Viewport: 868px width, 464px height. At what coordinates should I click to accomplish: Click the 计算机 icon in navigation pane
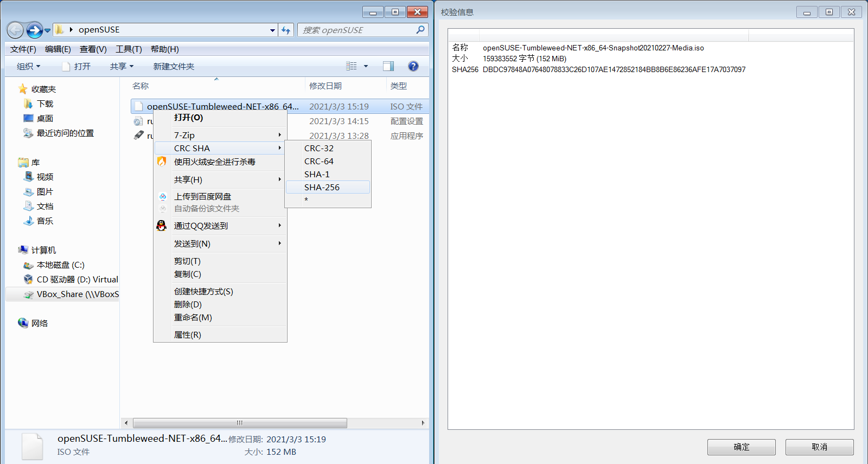tap(23, 250)
